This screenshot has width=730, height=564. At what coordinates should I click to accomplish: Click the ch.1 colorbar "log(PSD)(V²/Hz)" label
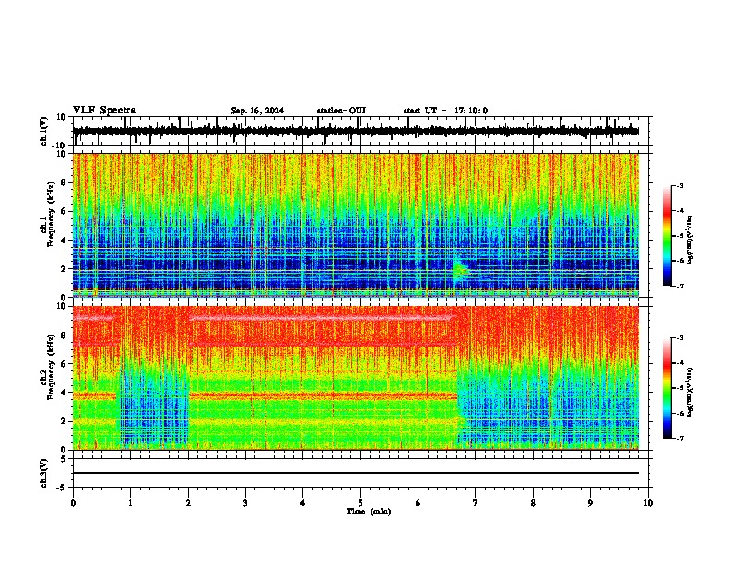click(689, 241)
